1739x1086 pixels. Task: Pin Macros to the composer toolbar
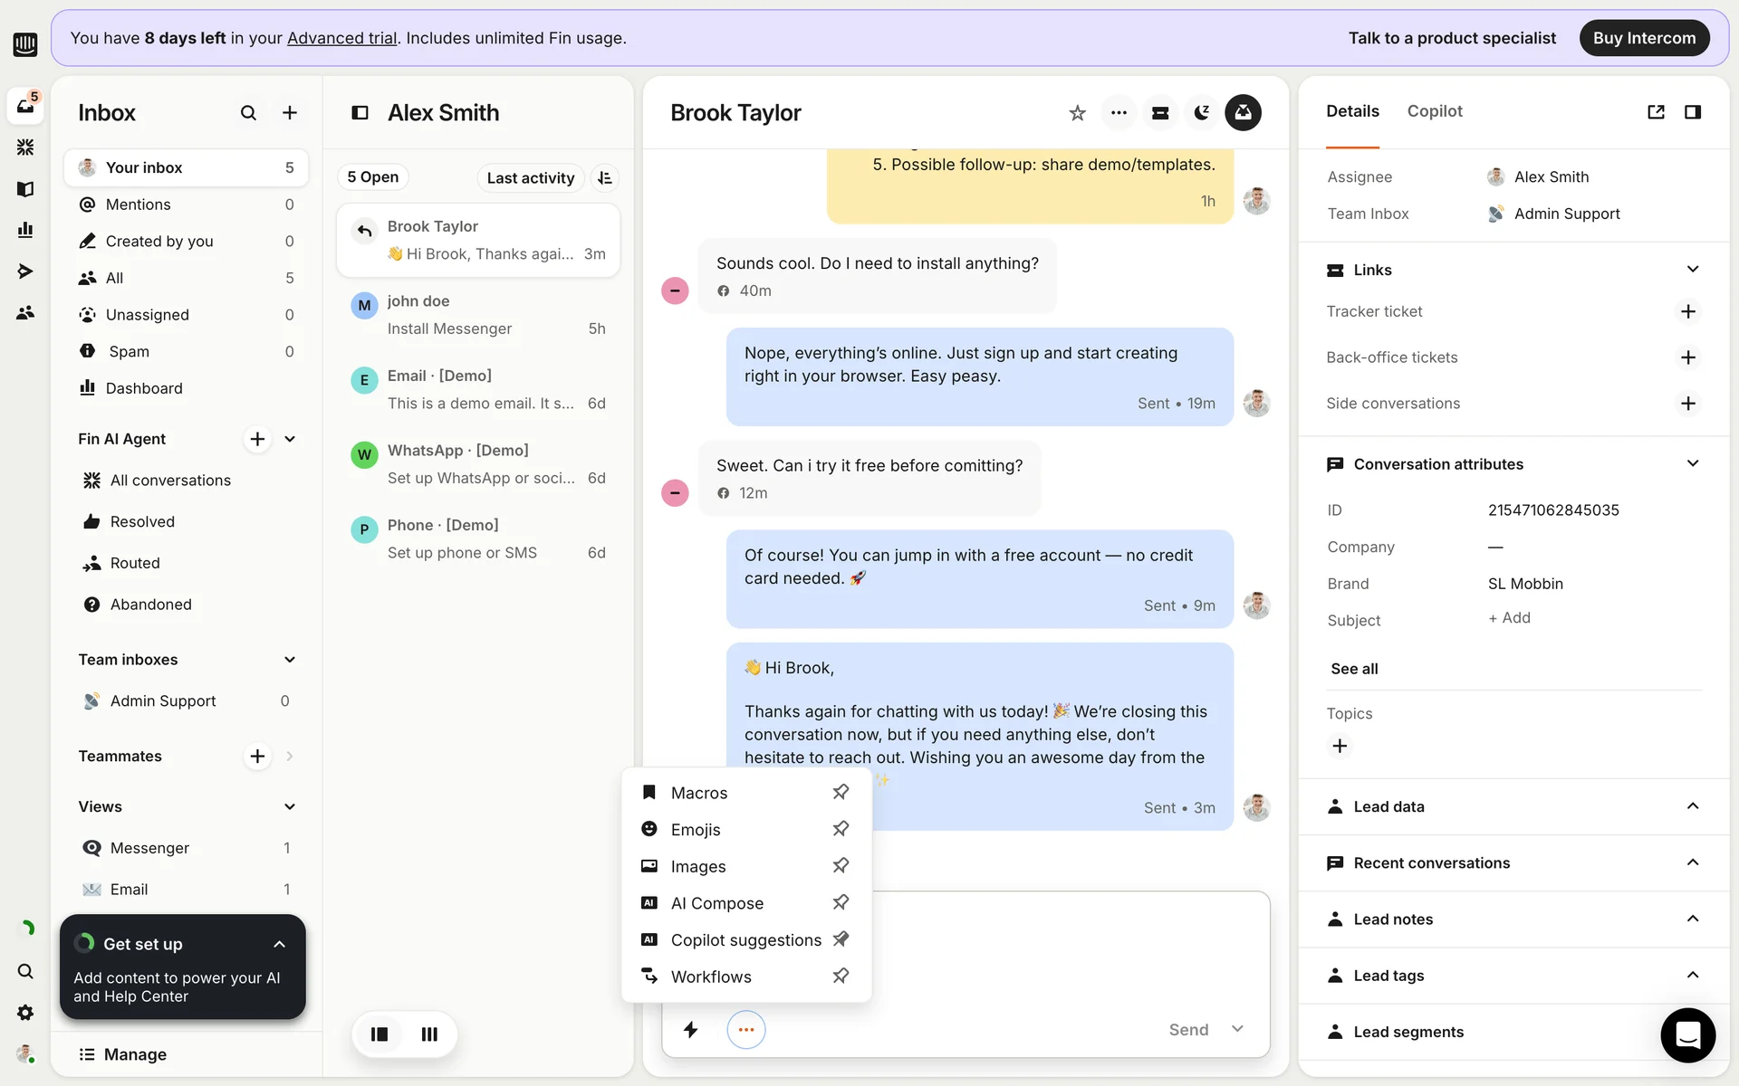(841, 792)
